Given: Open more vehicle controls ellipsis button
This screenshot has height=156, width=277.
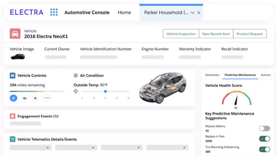Looking at the screenshot, I should [x=47, y=98].
